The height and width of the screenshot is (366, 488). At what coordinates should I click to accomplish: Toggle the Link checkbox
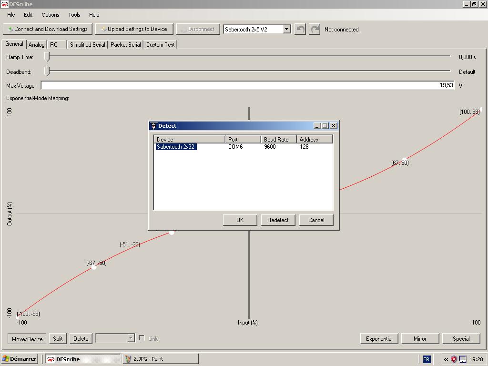click(142, 338)
